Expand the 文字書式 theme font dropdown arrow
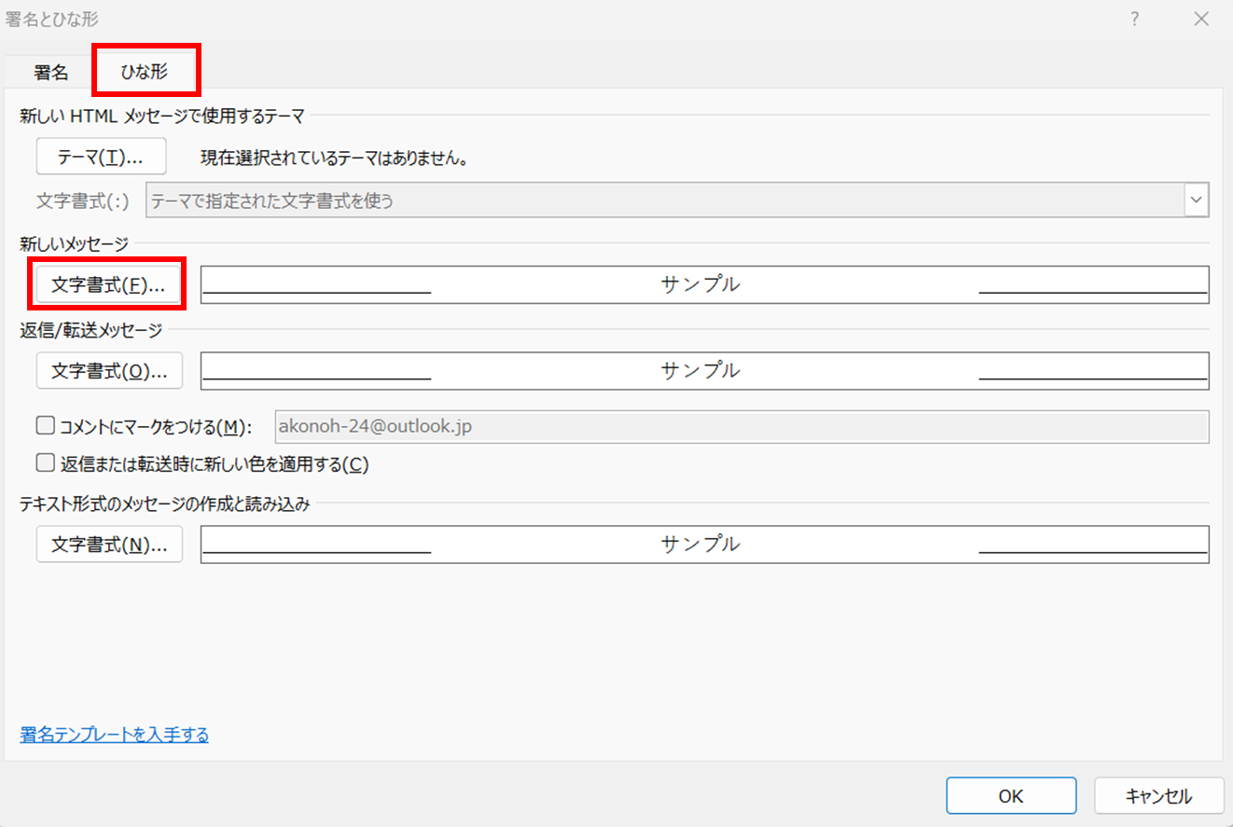 coord(1197,200)
